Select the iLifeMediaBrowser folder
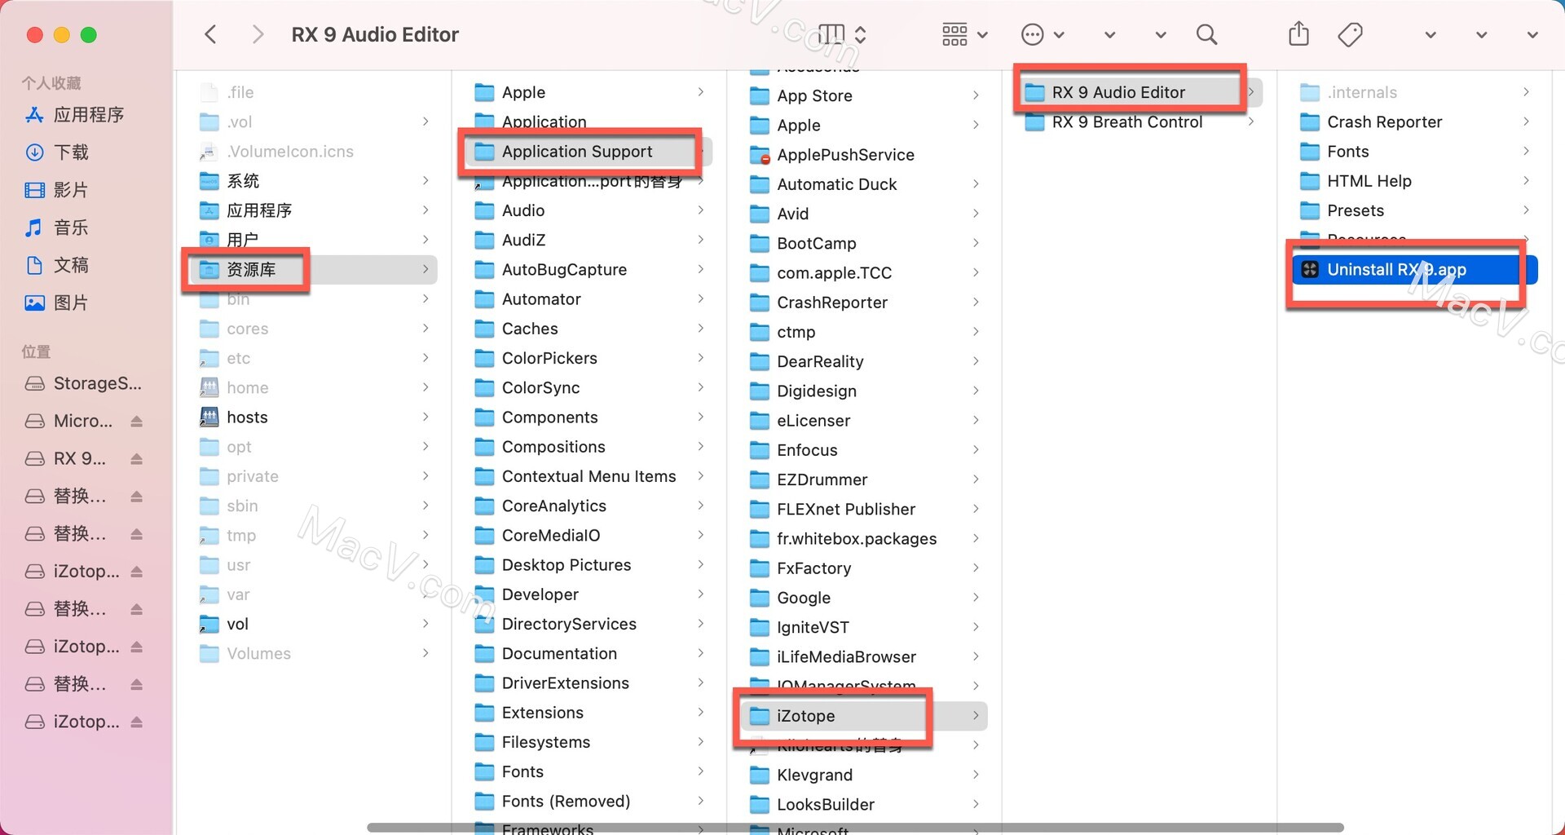The height and width of the screenshot is (835, 1565). pos(864,657)
